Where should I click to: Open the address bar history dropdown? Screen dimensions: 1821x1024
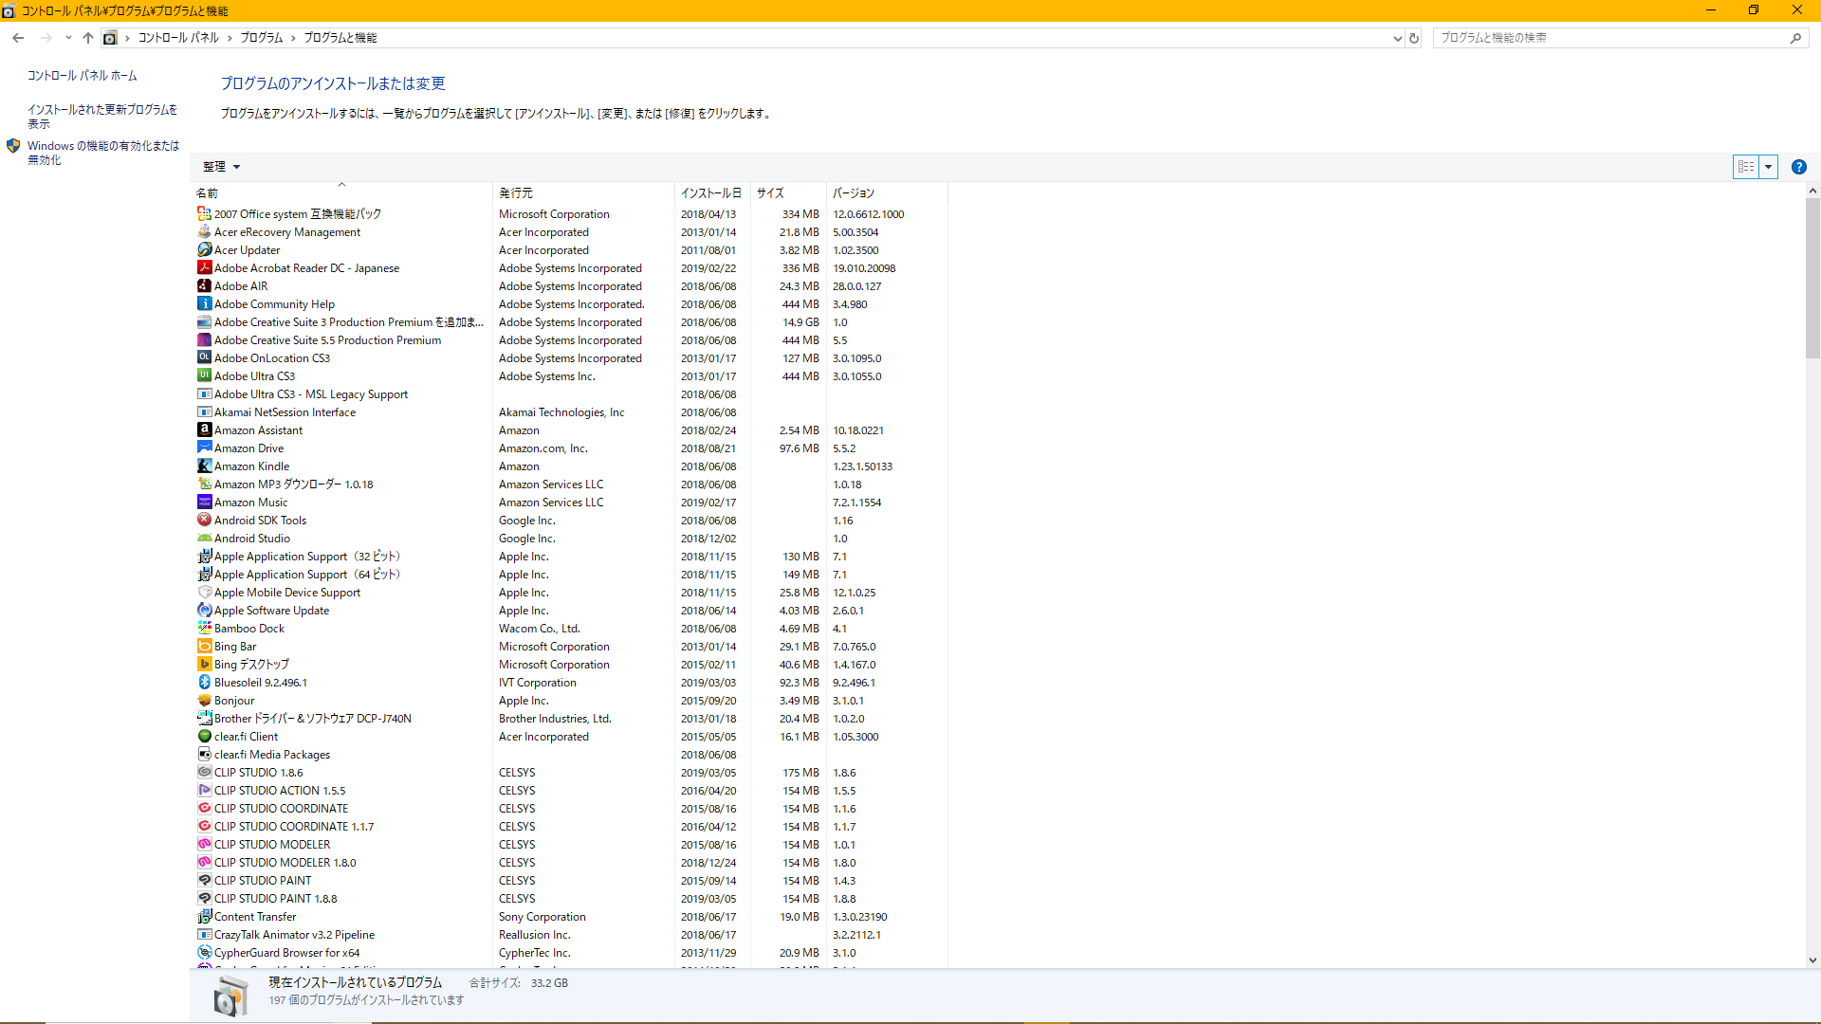[x=1397, y=38]
